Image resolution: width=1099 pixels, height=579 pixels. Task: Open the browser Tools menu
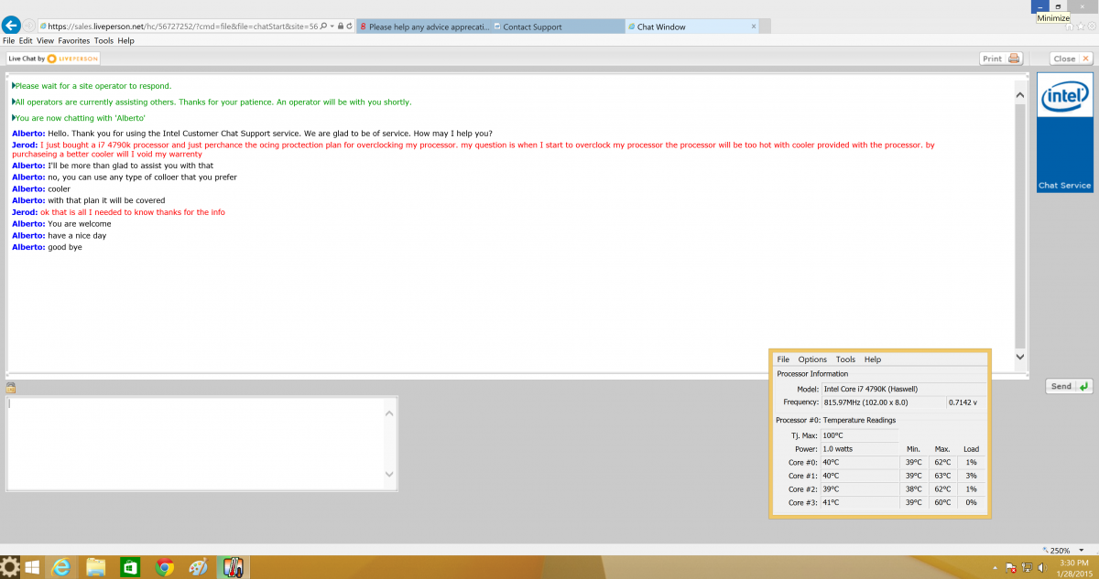[x=103, y=40]
